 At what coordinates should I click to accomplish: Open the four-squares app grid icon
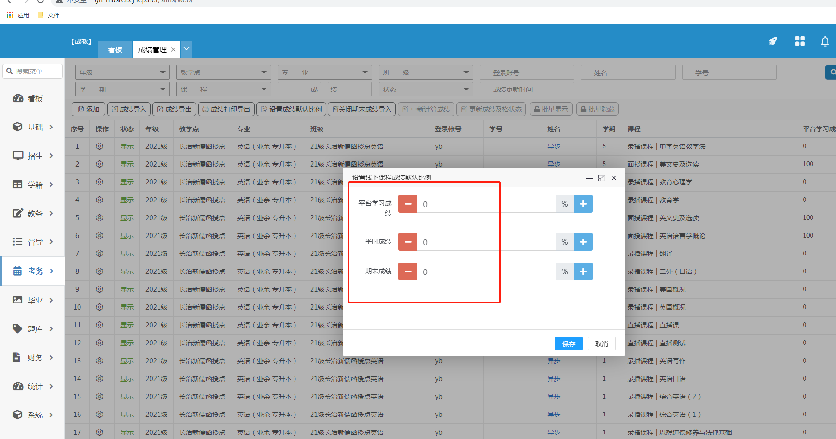pyautogui.click(x=799, y=41)
